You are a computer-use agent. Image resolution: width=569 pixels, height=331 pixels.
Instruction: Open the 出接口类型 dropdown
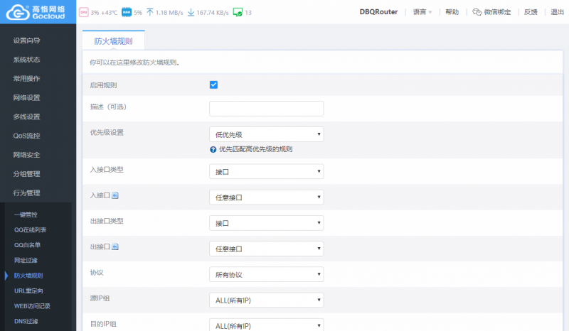point(266,223)
